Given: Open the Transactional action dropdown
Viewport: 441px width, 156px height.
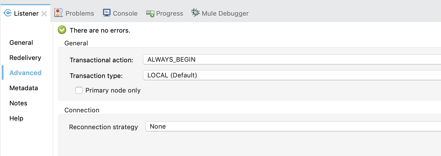Looking at the screenshot, I should click(x=292, y=60).
